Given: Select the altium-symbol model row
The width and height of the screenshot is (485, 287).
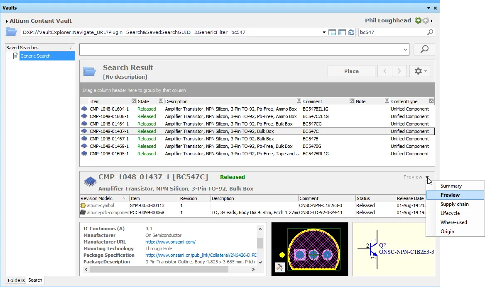Looking at the screenshot, I should (253, 205).
